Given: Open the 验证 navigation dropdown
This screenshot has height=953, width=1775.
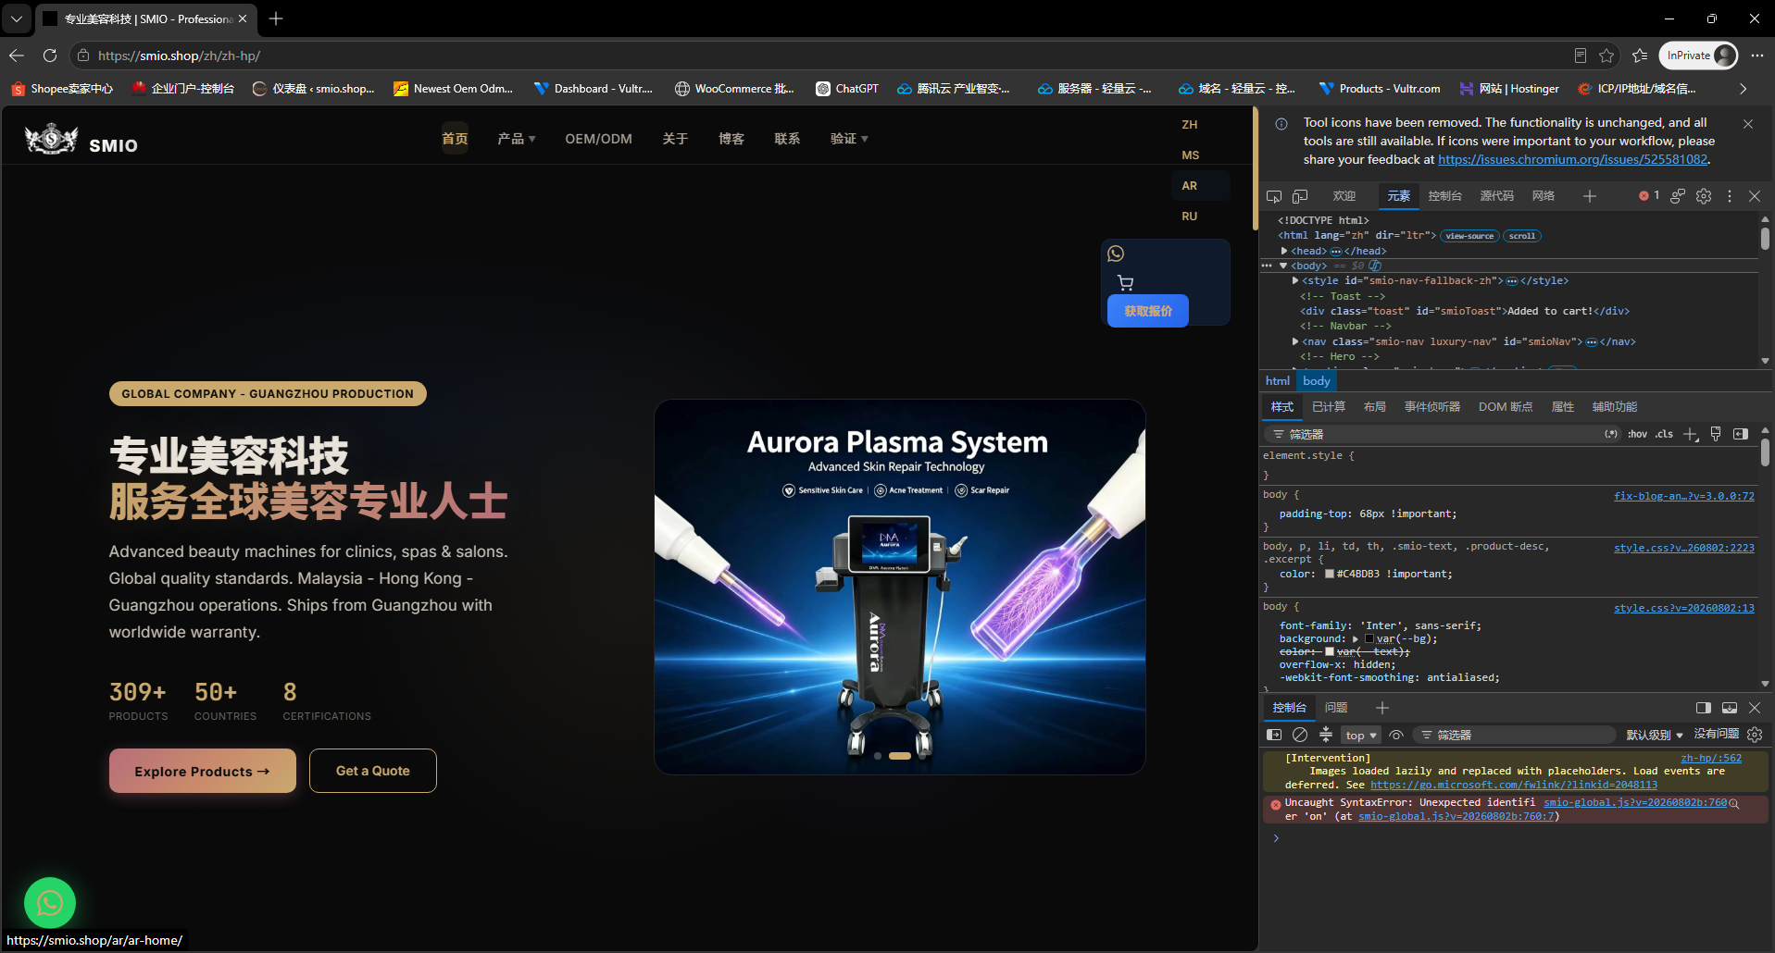Looking at the screenshot, I should (849, 139).
